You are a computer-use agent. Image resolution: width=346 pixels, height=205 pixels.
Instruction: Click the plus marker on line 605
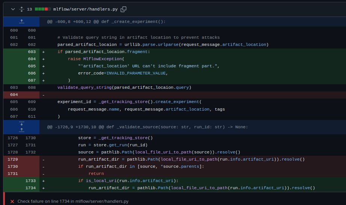(x=44, y=66)
